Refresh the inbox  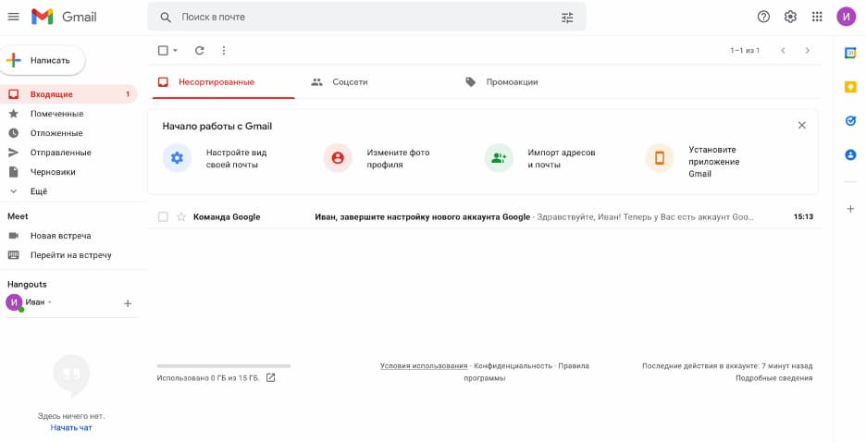coord(199,51)
